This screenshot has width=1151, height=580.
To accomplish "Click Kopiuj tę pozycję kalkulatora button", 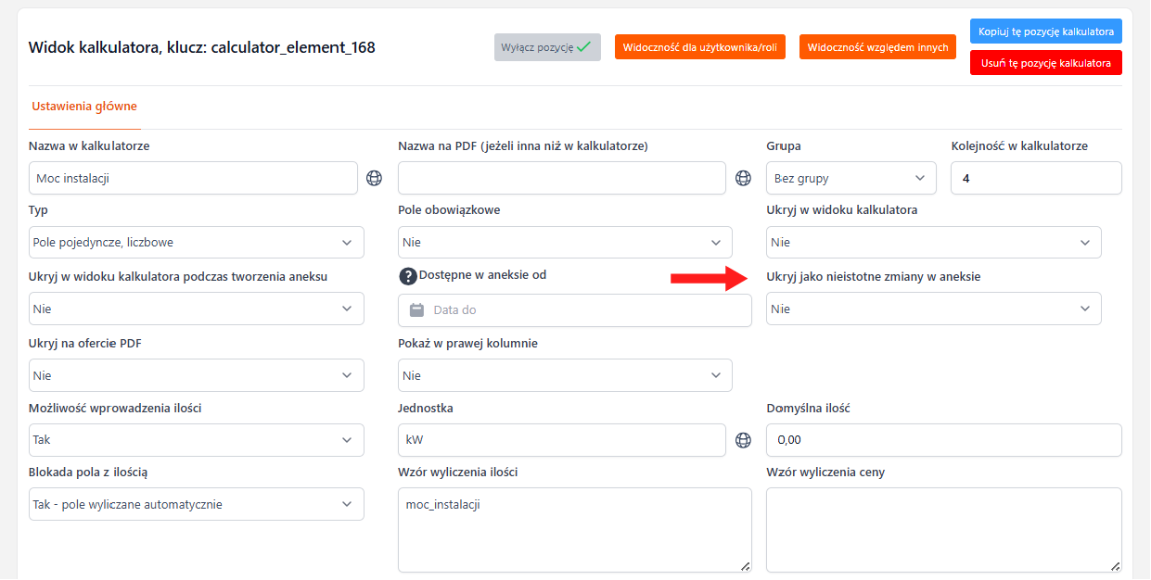I will pos(1045,32).
